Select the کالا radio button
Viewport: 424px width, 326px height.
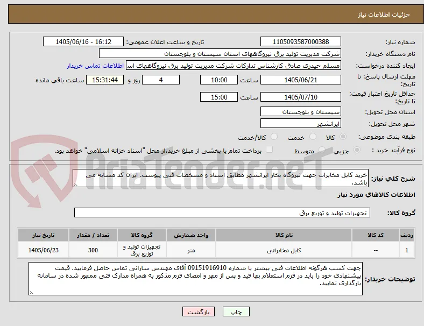pyautogui.click(x=343, y=137)
